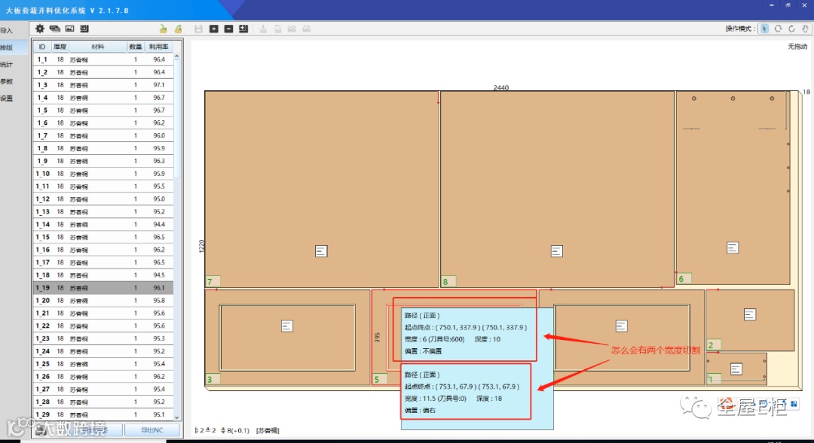Select the circular rotate operation mode
Screen dimensions: 814x443
tap(778, 29)
